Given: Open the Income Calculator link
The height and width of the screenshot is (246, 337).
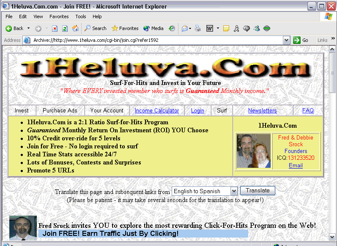Looking at the screenshot, I should tap(156, 110).
